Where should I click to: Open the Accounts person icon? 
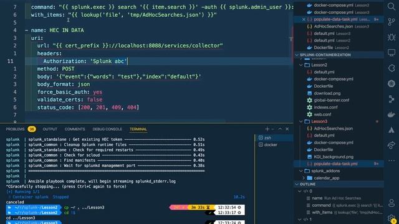coord(392,203)
